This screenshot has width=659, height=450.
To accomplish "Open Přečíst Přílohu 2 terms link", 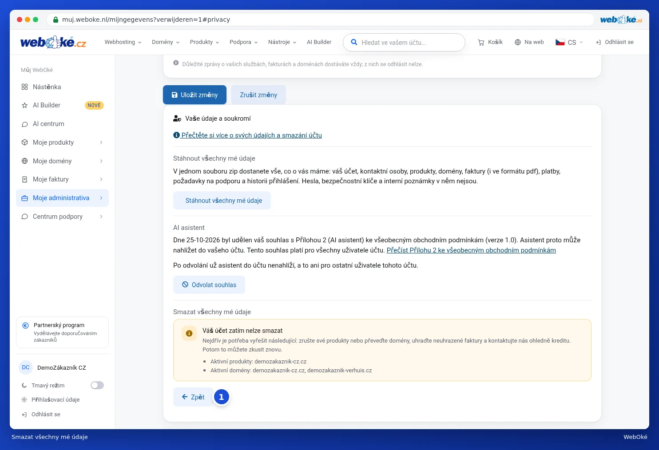I will pyautogui.click(x=471, y=250).
